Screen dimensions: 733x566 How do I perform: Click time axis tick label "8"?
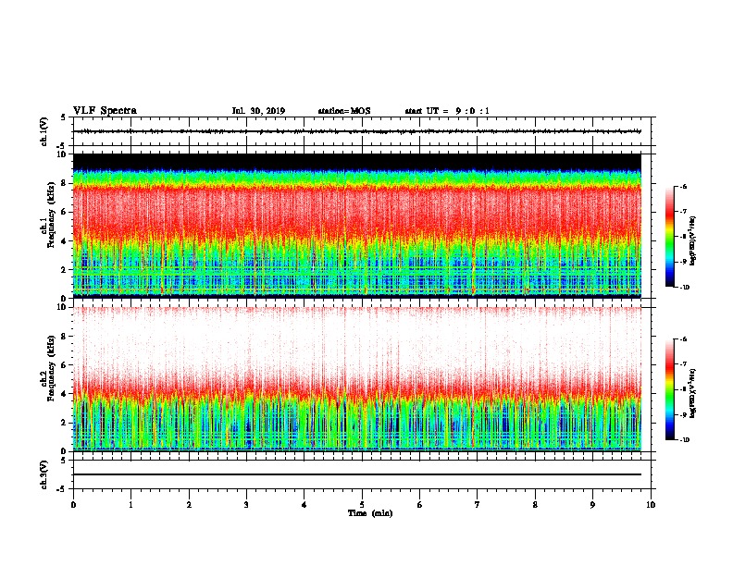(535, 505)
